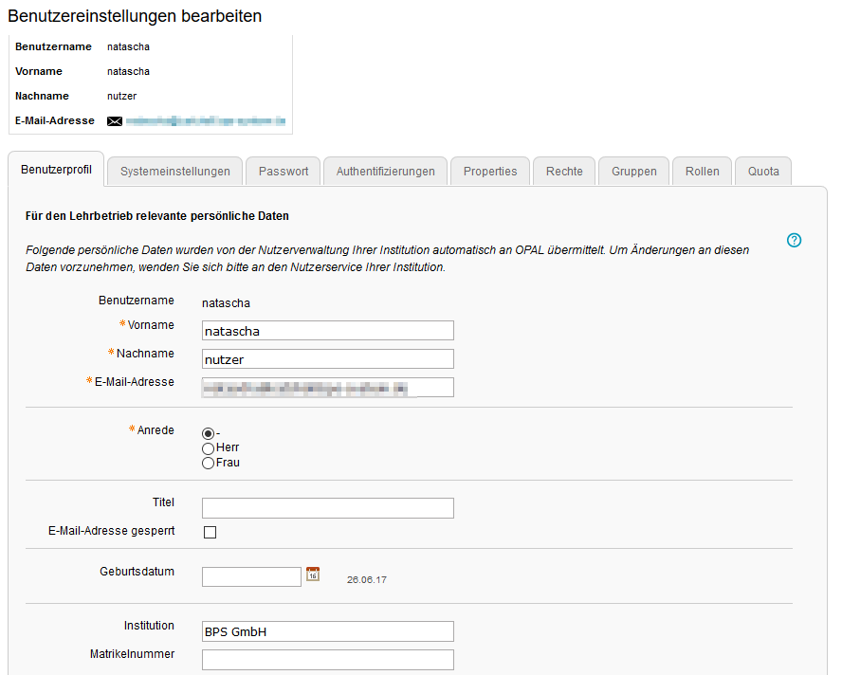Click the envelope icon next to E-Mail-Adresse
This screenshot has width=842, height=675.
(115, 120)
